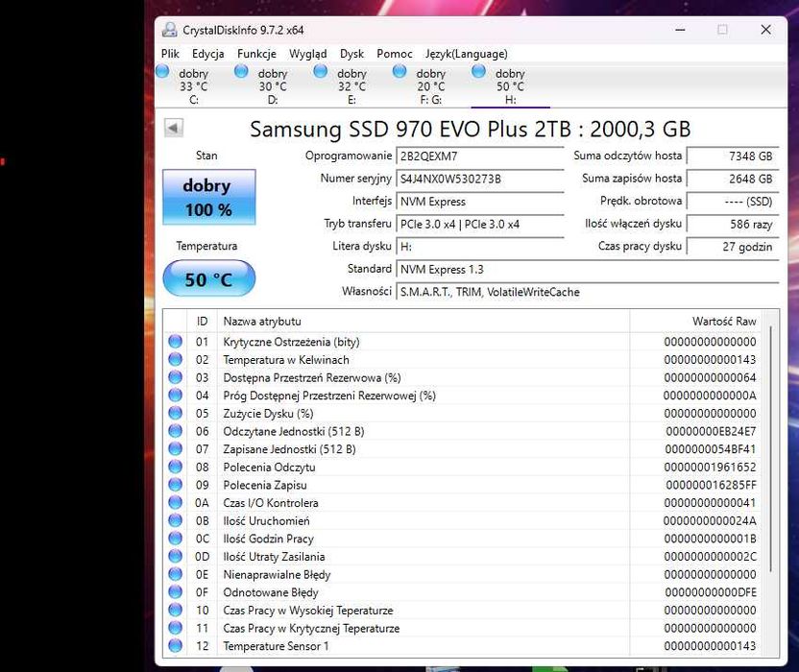
Task: Click the attribute list vertical scrollbar
Action: 771,448
